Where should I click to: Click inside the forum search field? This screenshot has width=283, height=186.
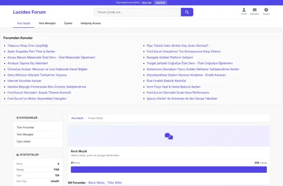[x=137, y=12]
